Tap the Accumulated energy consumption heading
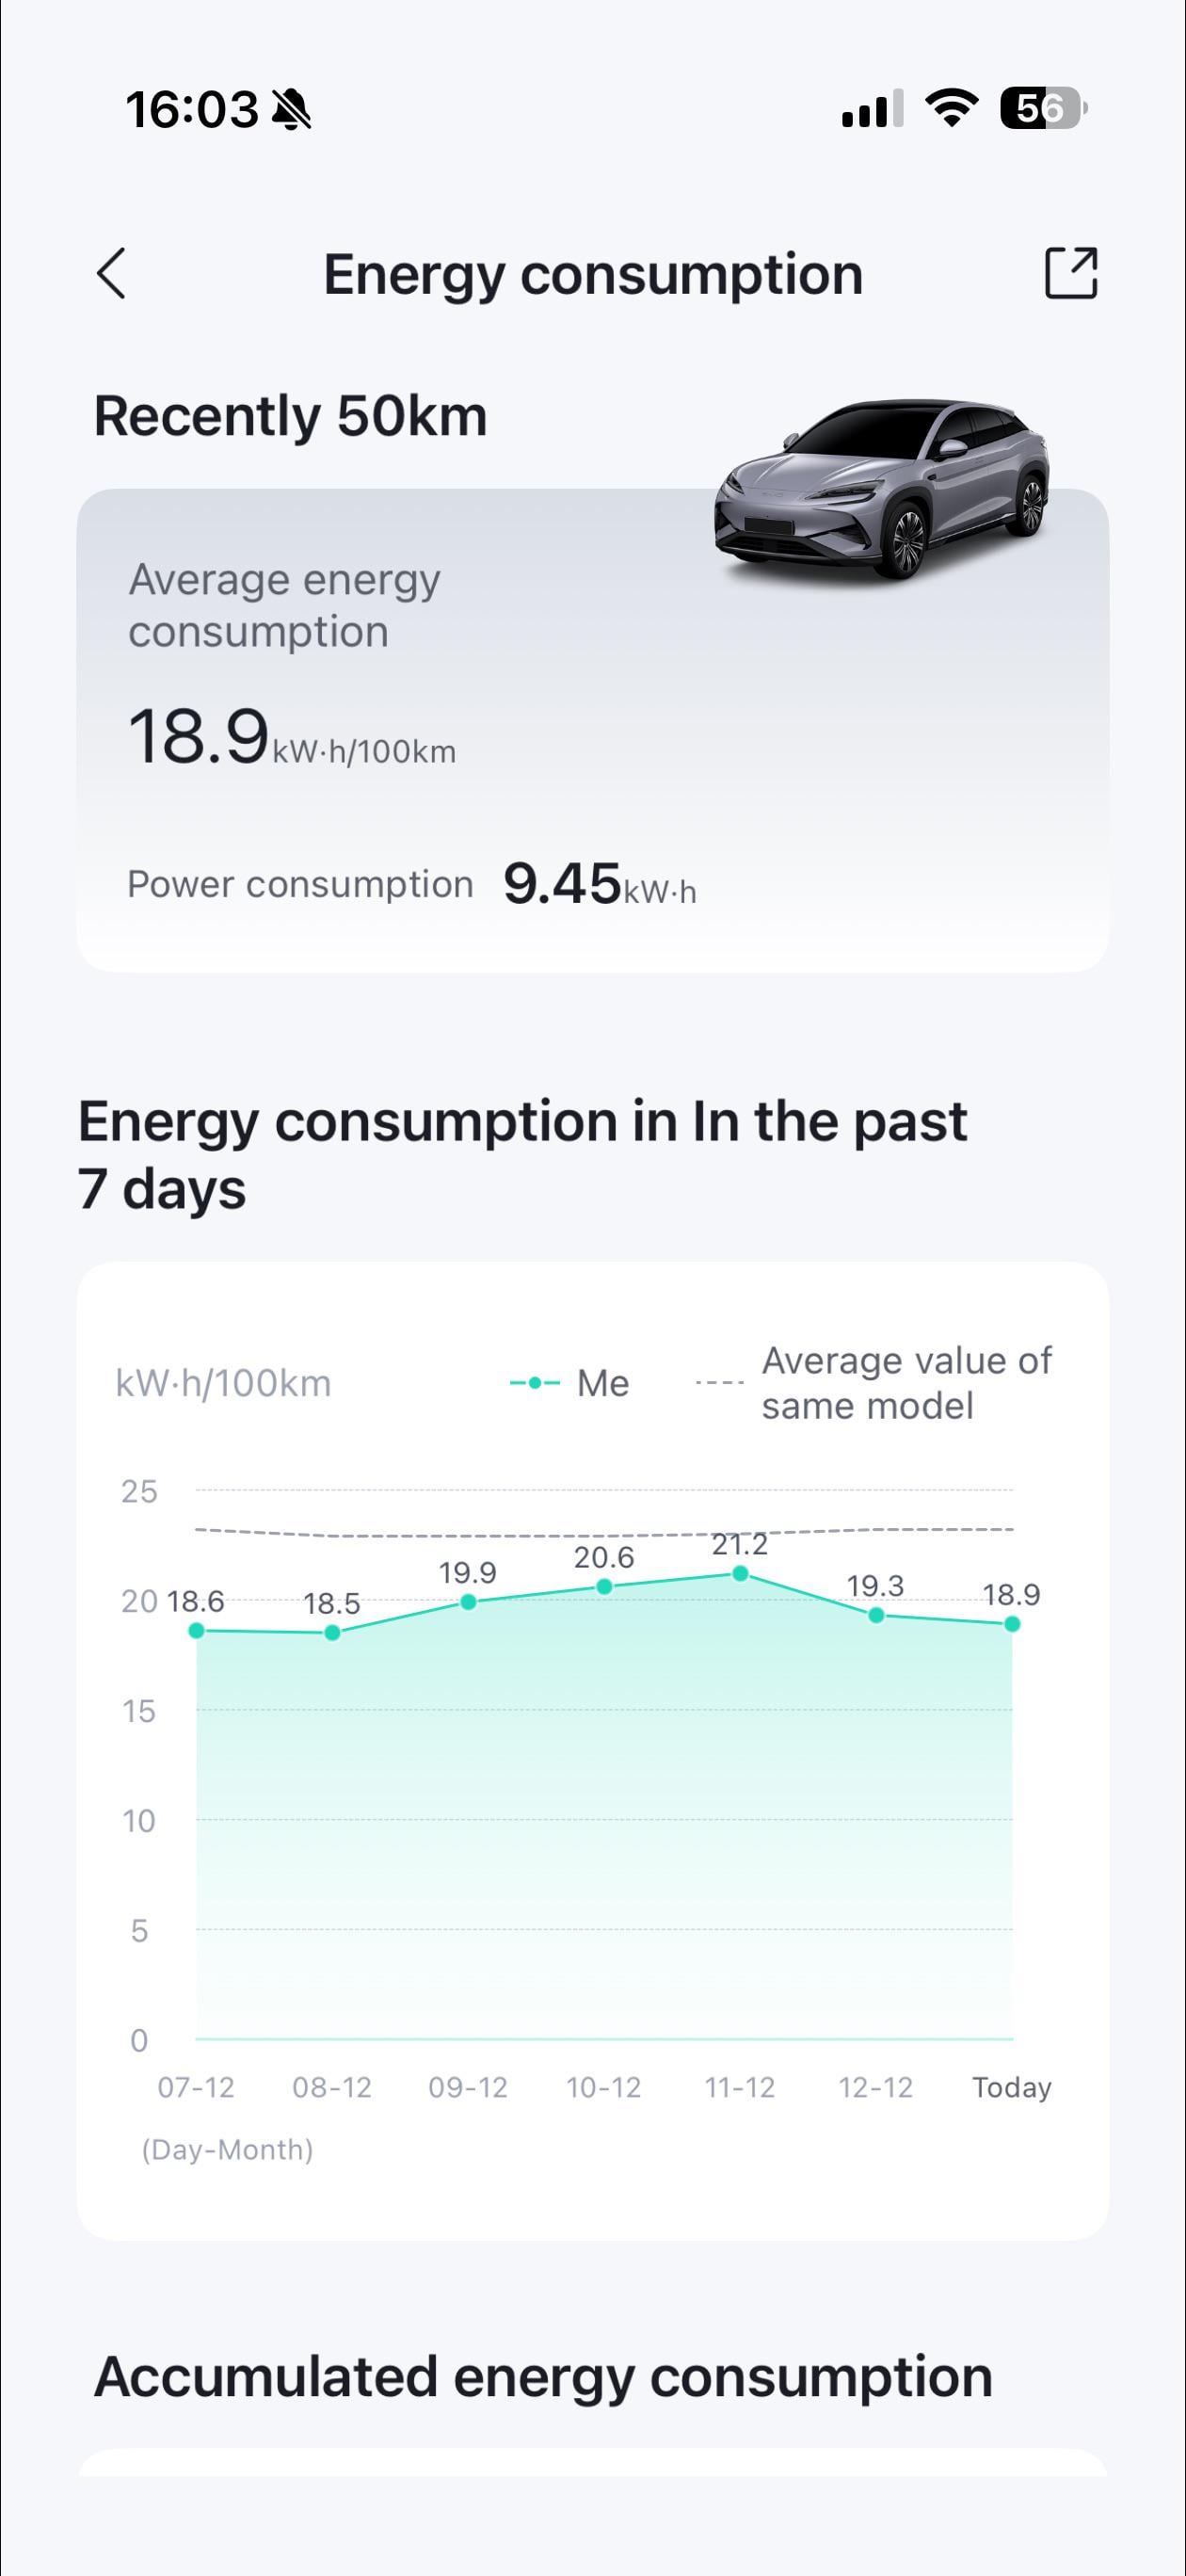 click(x=543, y=2377)
